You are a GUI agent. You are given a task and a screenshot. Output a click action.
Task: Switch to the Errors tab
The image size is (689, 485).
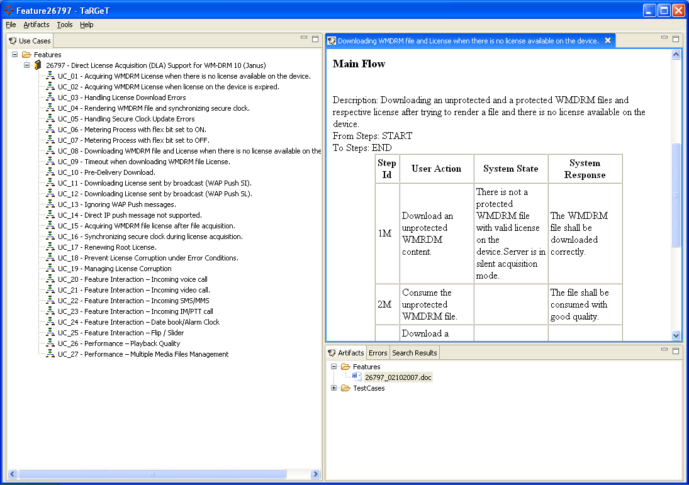point(378,353)
